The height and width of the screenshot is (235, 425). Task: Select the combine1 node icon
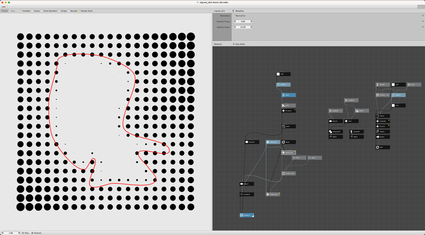241,215
